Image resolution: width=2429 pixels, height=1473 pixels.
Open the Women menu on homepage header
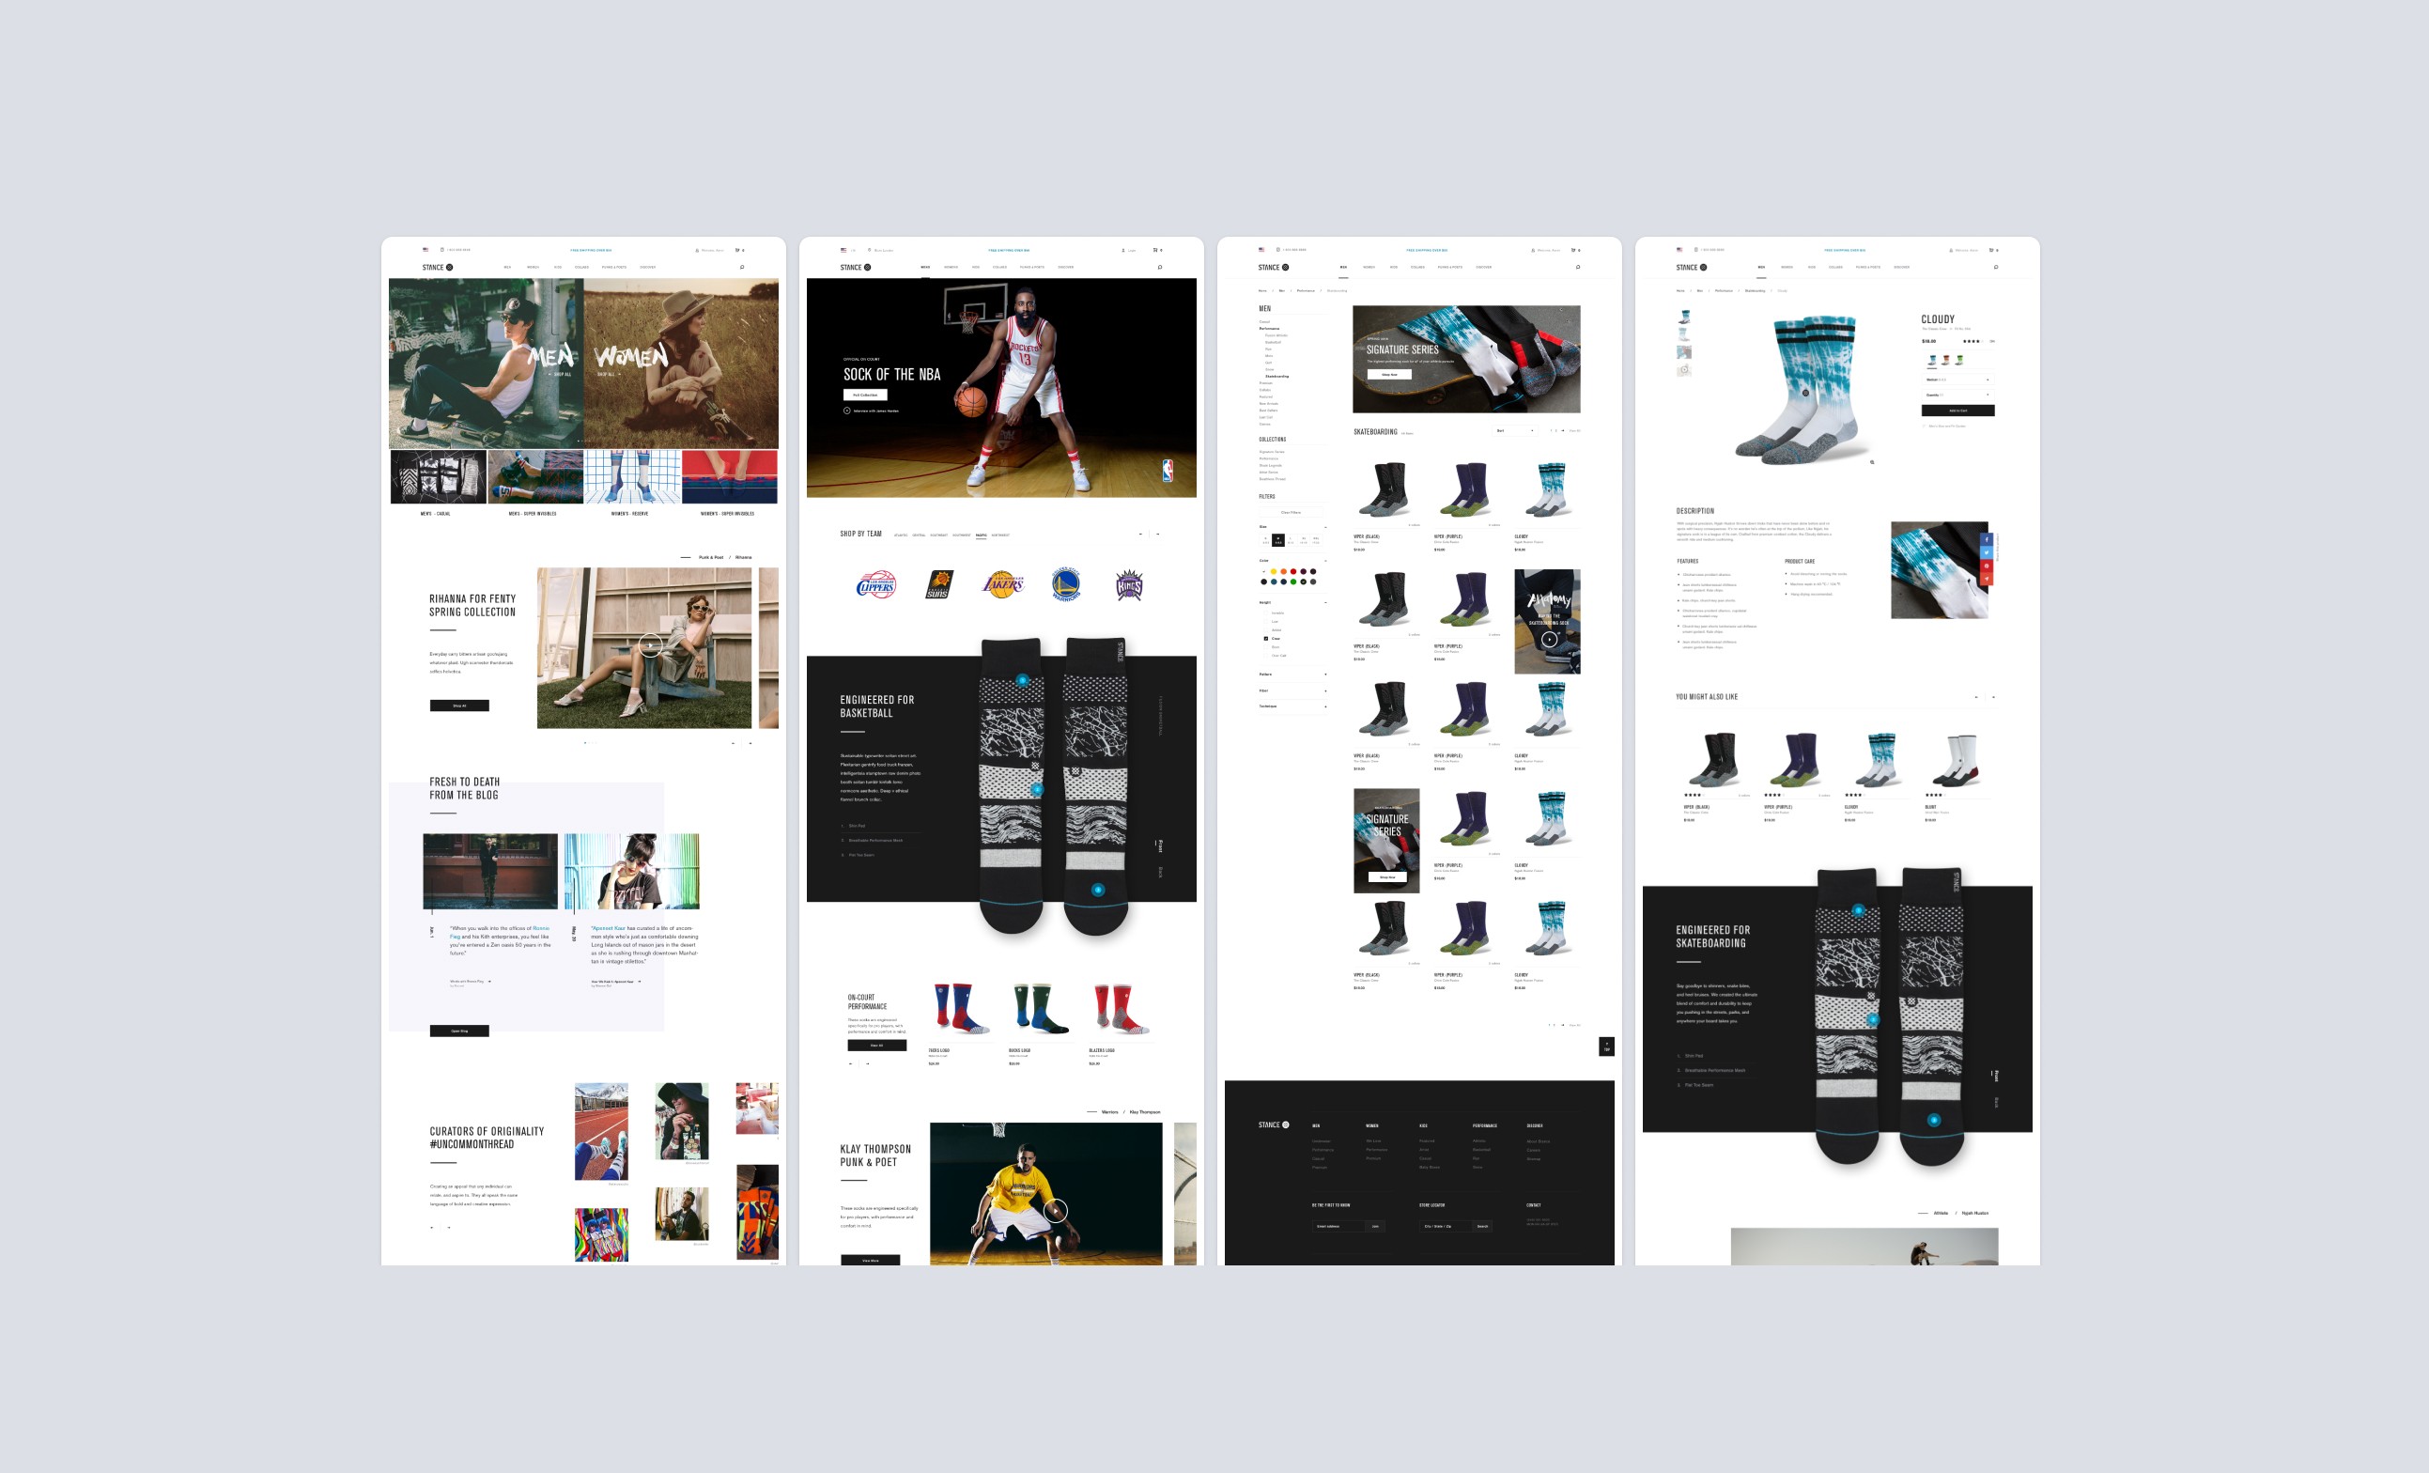click(533, 267)
